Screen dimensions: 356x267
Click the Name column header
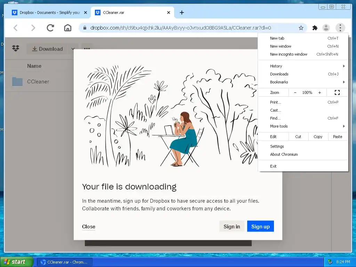[x=34, y=66]
